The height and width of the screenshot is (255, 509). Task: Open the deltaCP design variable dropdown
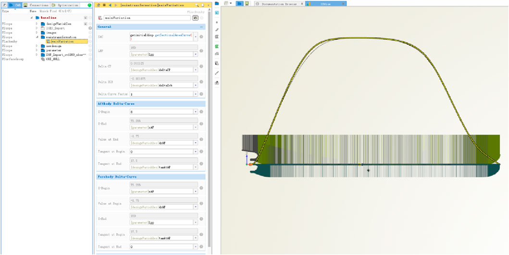click(x=196, y=70)
